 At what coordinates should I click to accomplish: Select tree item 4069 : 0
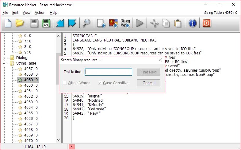[x=31, y=135]
